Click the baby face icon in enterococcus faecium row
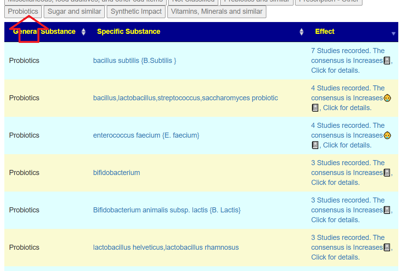Screen dimensions: 403x271 (x=387, y=135)
